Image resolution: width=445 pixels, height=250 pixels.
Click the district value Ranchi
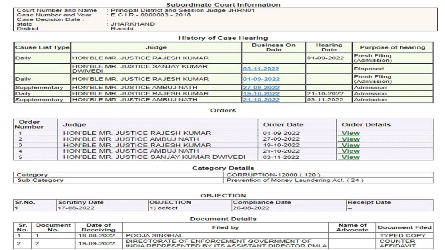(x=122, y=29)
